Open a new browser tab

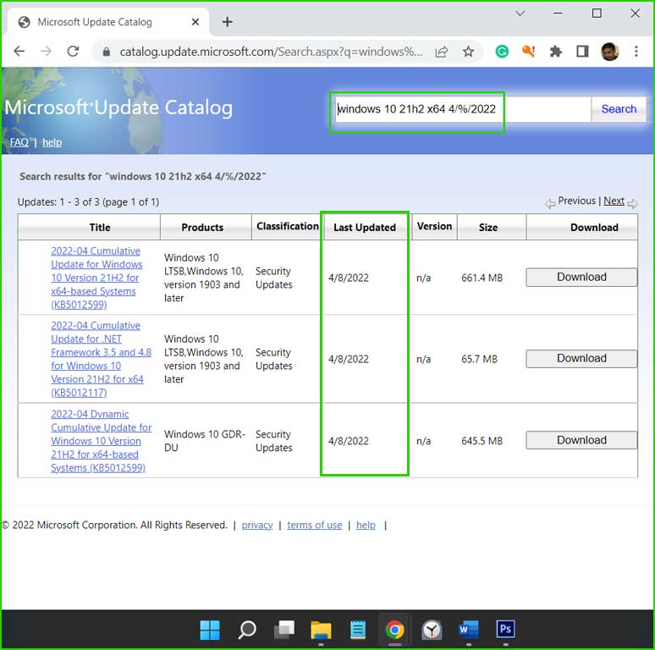(228, 22)
